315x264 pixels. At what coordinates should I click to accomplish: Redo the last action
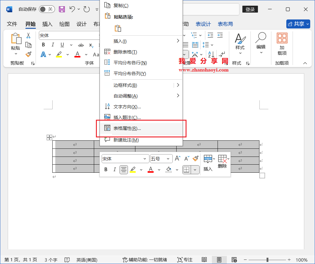click(87, 9)
